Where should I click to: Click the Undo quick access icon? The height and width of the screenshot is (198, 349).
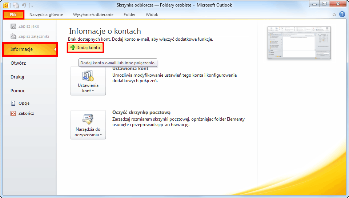[x=24, y=5]
